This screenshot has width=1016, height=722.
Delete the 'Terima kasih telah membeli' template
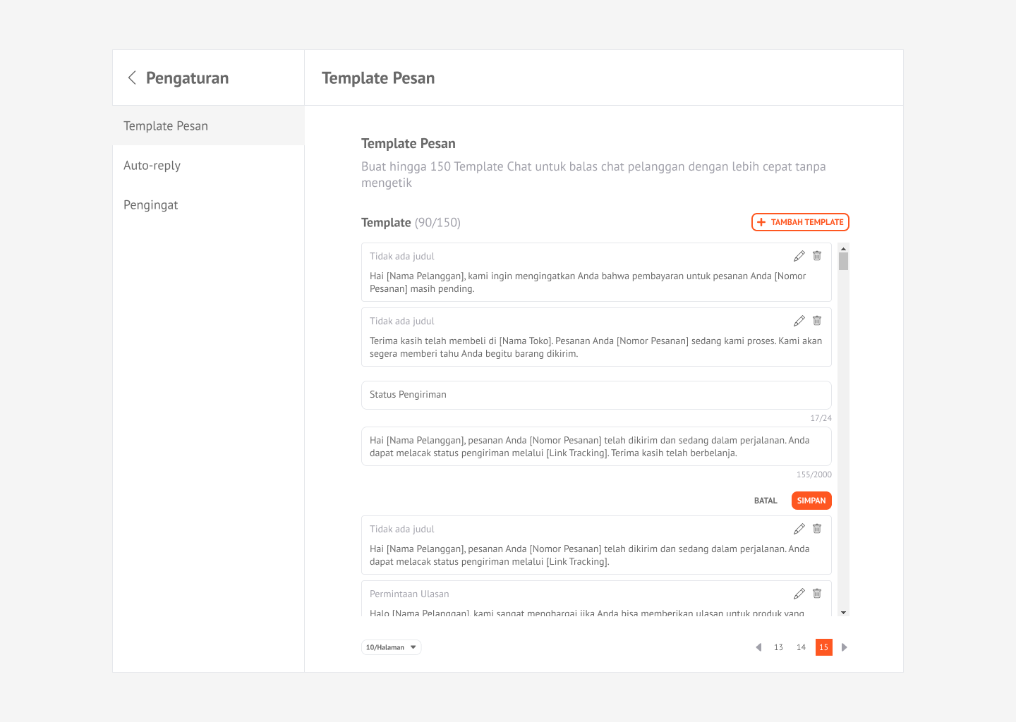[x=817, y=321]
